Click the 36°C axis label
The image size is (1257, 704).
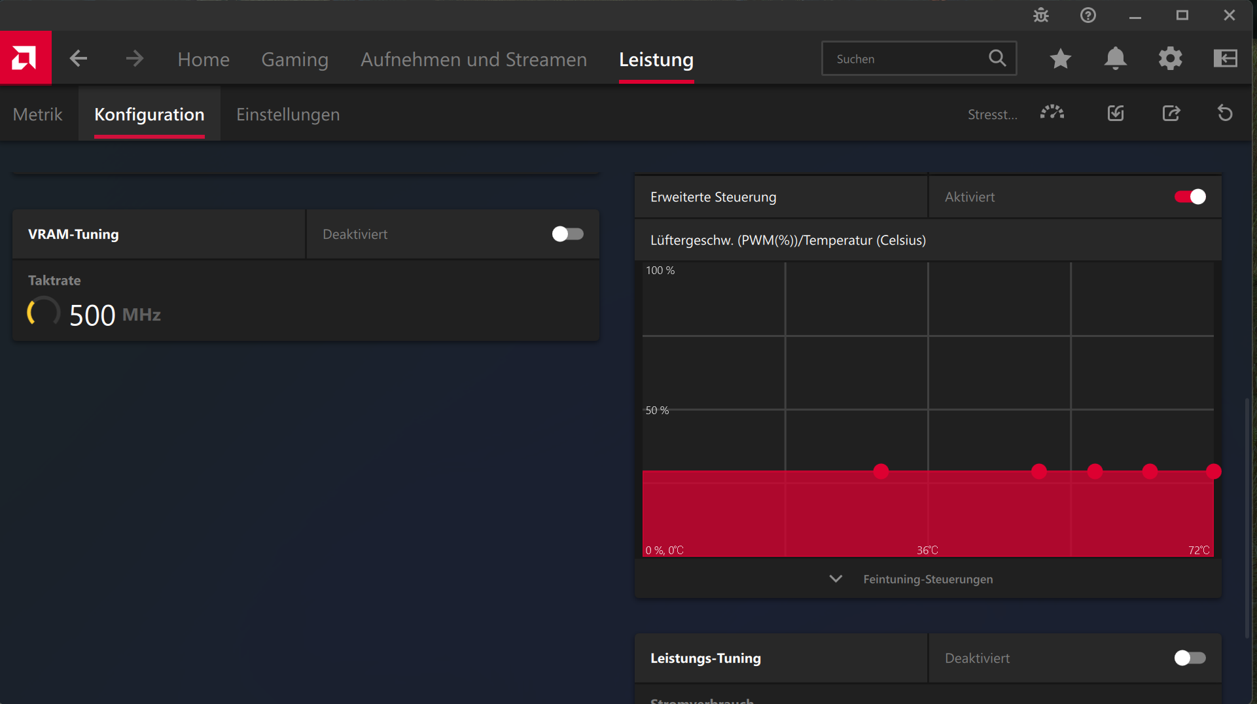point(927,550)
